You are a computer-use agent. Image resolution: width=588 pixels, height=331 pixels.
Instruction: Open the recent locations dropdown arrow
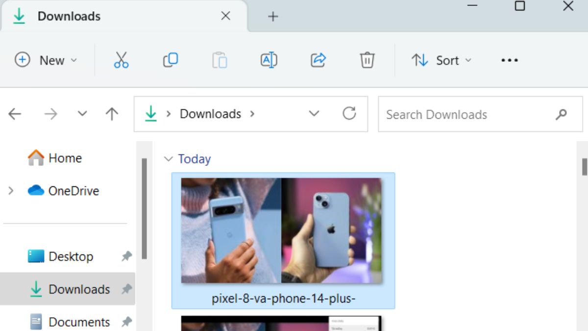pos(82,114)
